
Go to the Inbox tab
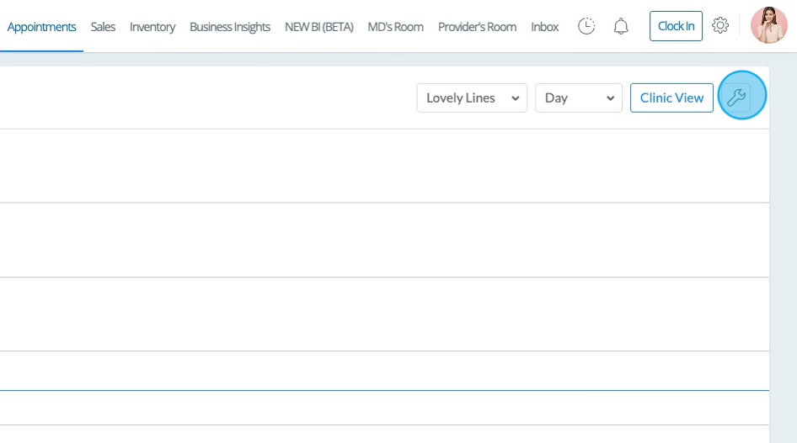(x=544, y=27)
